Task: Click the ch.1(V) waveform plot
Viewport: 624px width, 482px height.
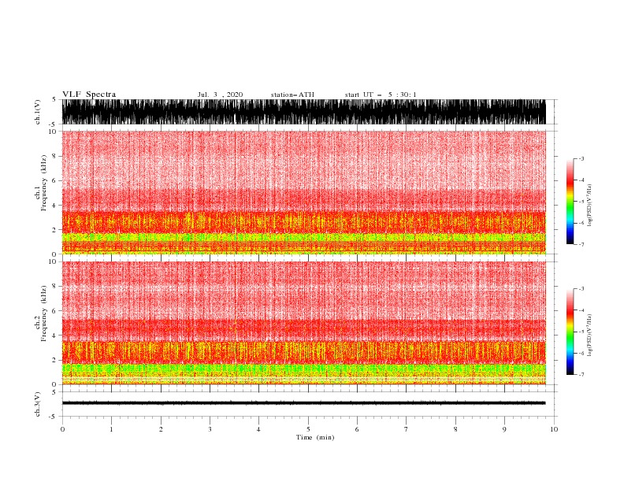Action: [x=304, y=112]
